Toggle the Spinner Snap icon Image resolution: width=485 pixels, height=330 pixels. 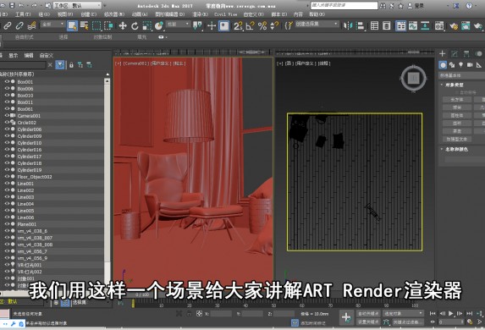274,25
